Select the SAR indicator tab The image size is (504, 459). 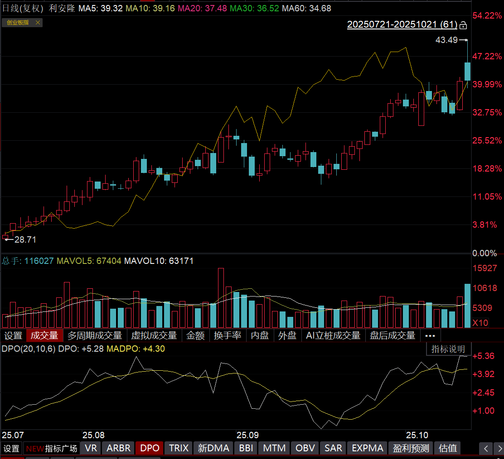click(333, 448)
